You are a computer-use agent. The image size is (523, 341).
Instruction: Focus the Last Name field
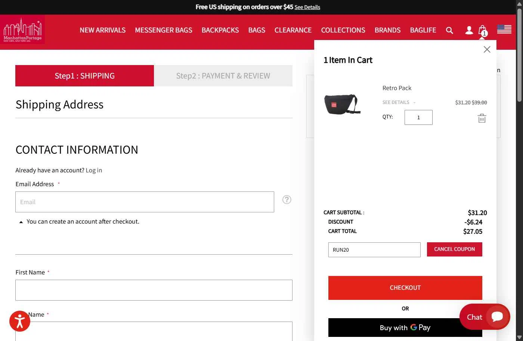pos(154,331)
